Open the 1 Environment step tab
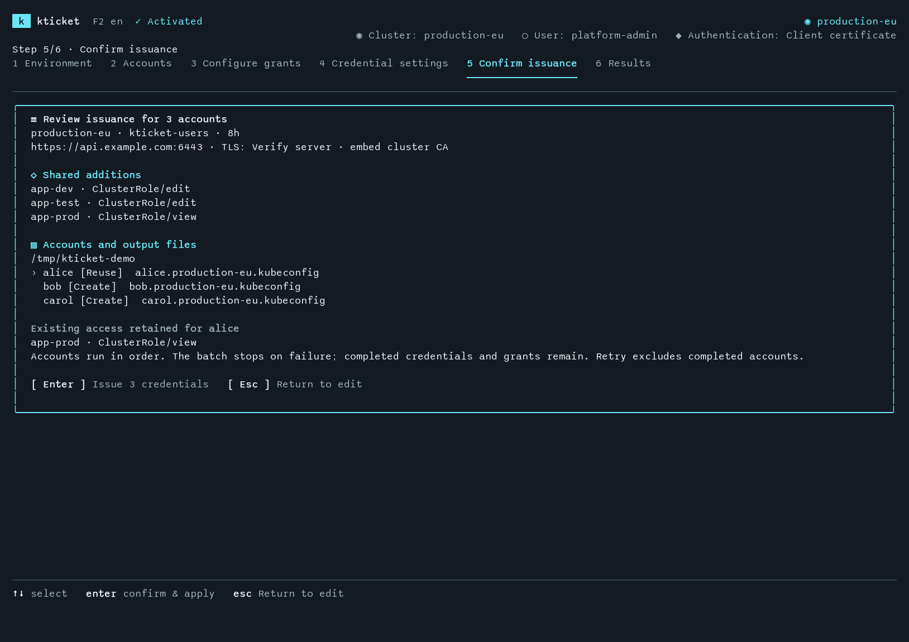 (x=52, y=63)
